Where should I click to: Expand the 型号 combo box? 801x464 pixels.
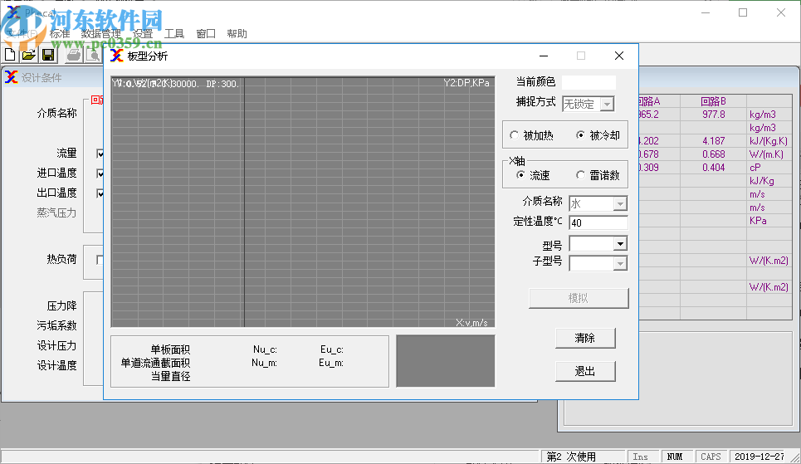(620, 244)
